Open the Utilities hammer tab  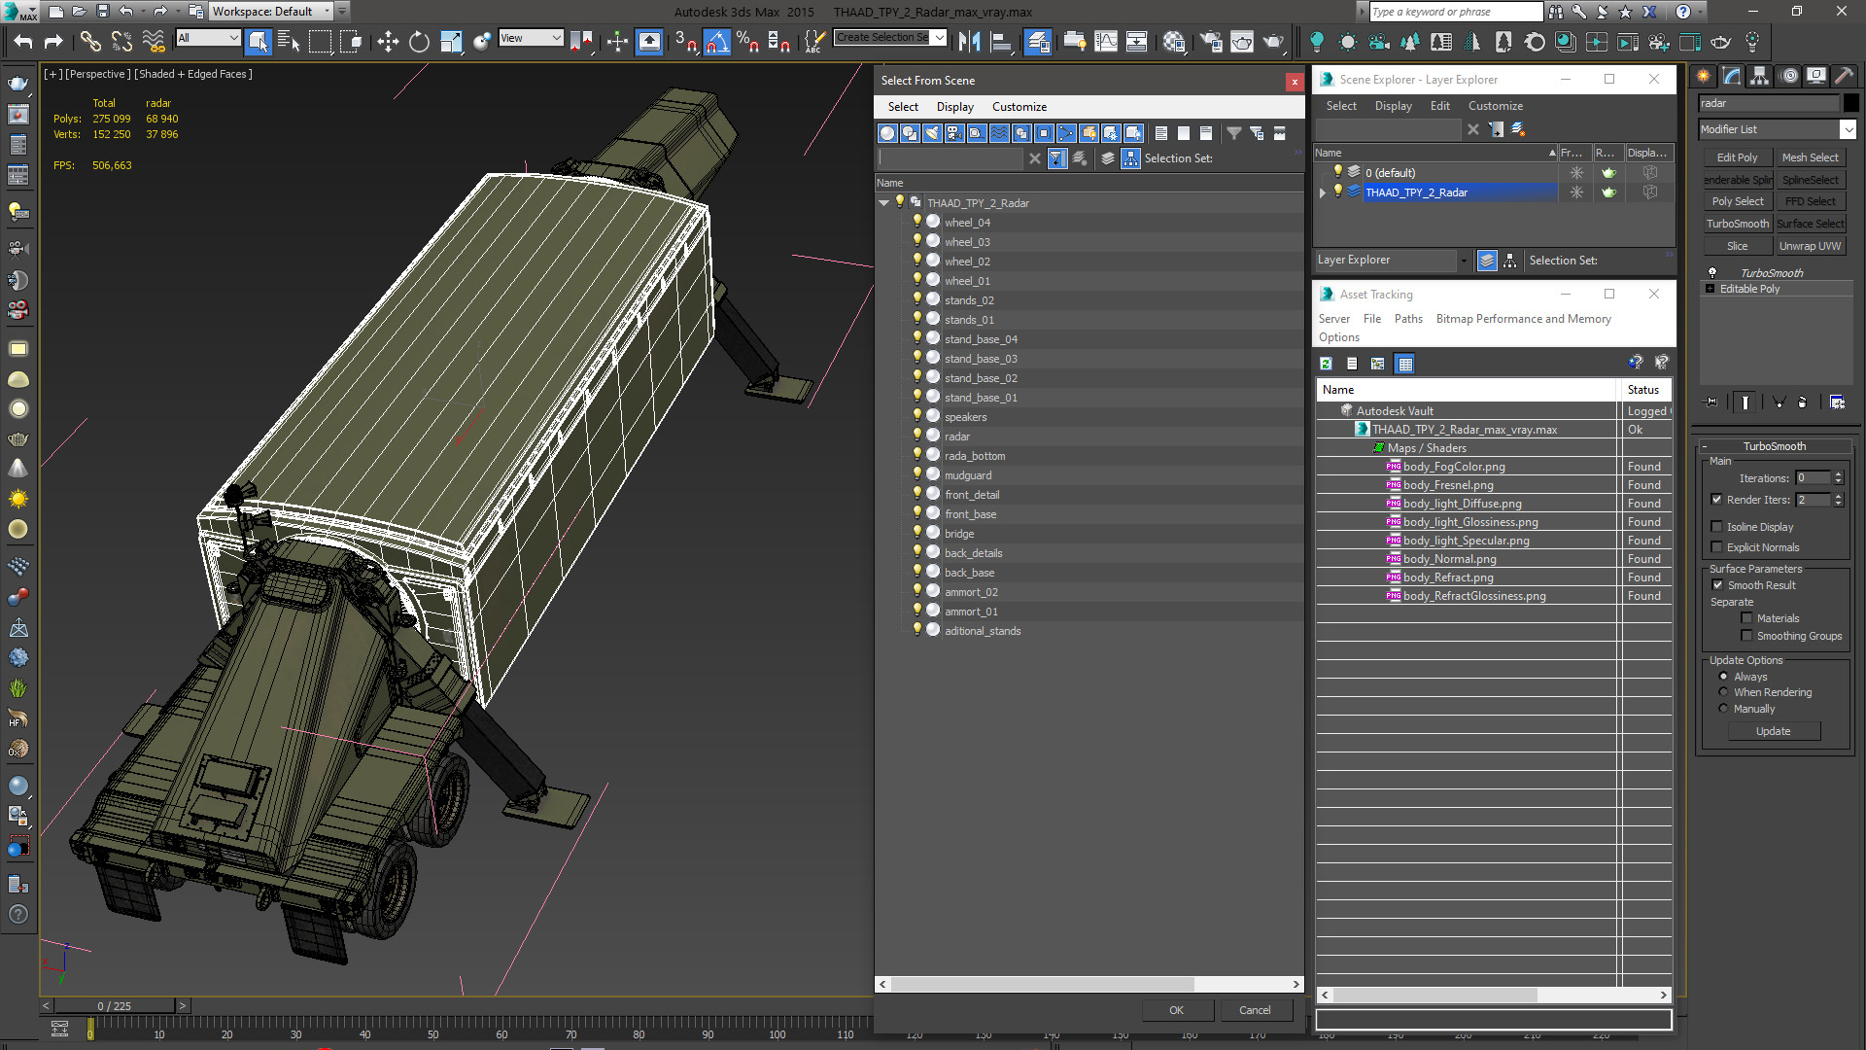1844,76
